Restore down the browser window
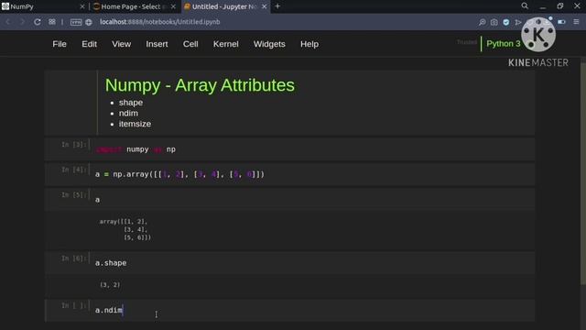Screen dimensions: 586x330 (559, 6)
